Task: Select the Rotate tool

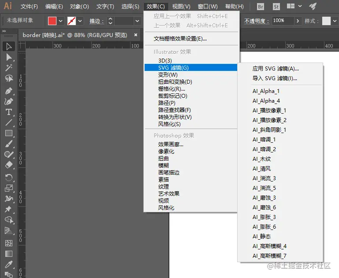Action: coord(9,178)
